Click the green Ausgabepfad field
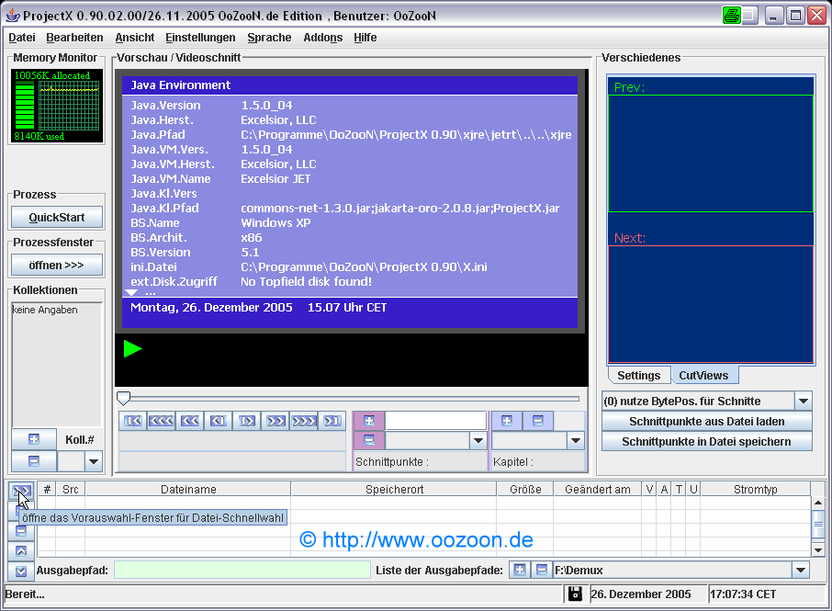Screen dimensions: 832x611 tap(242, 571)
